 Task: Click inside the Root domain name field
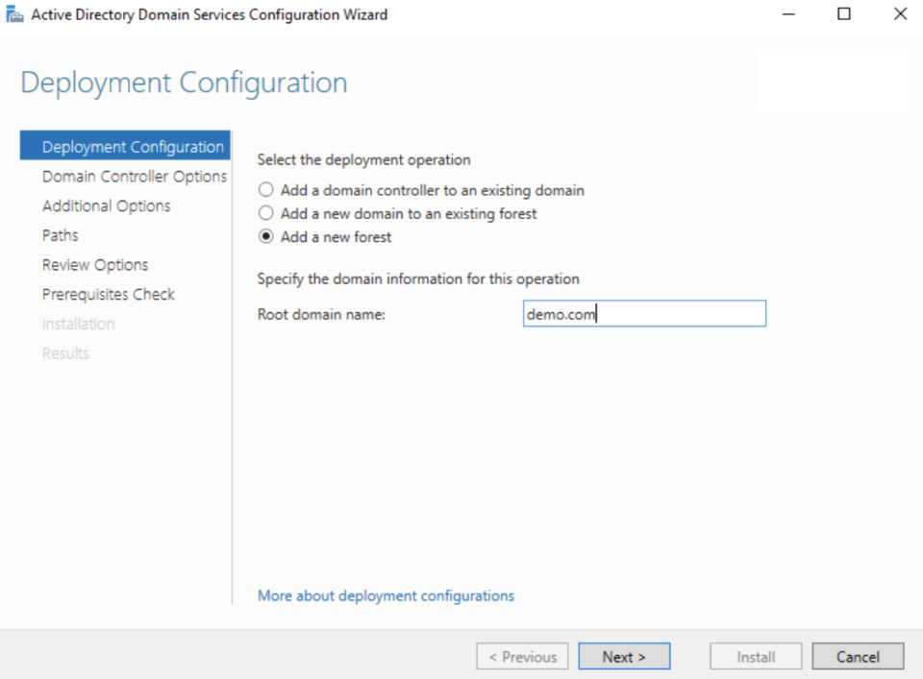pos(644,313)
